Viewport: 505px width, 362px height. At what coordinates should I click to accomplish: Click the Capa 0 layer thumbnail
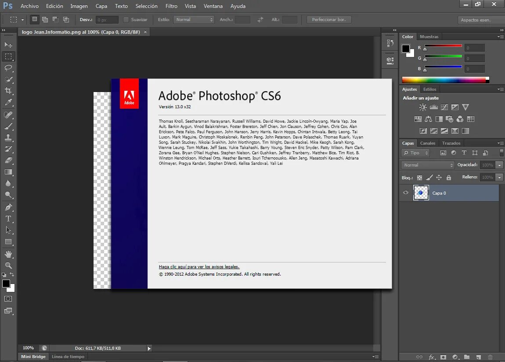pos(421,193)
